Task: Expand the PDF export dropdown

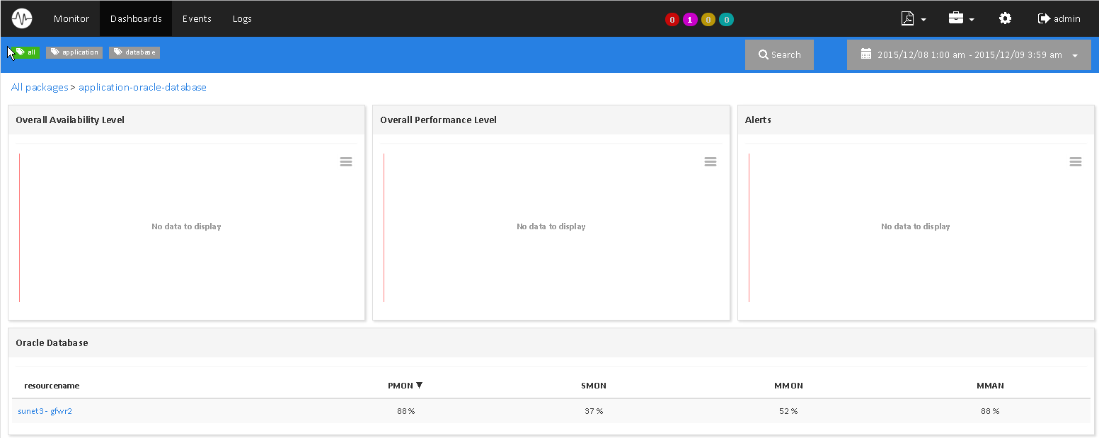Action: [914, 19]
